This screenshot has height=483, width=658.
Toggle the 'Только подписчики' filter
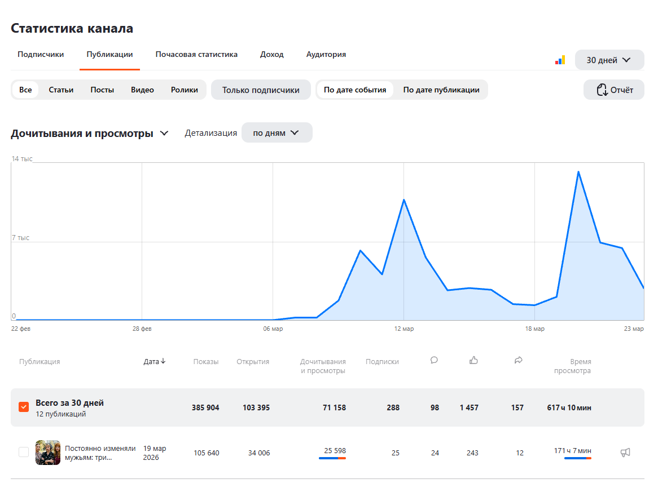261,90
